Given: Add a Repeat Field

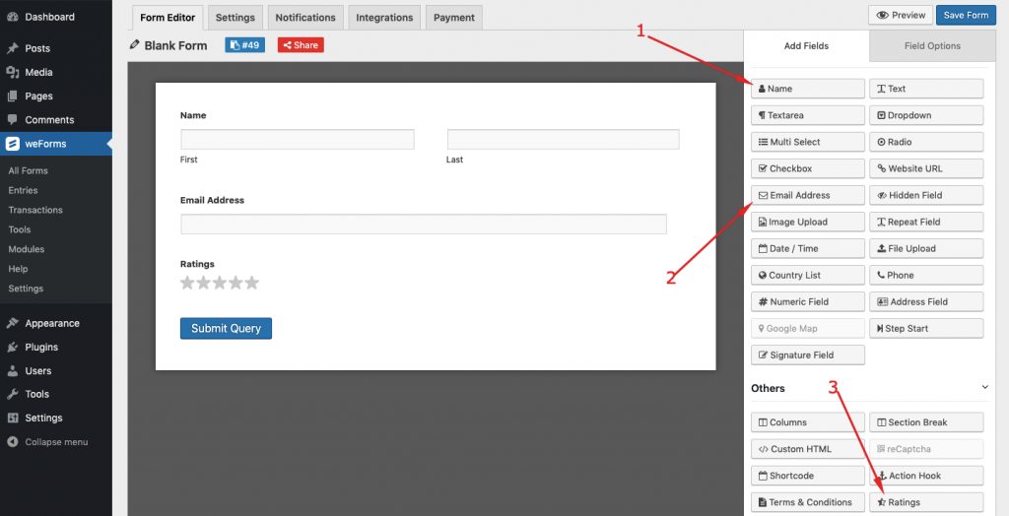Looking at the screenshot, I should (926, 222).
